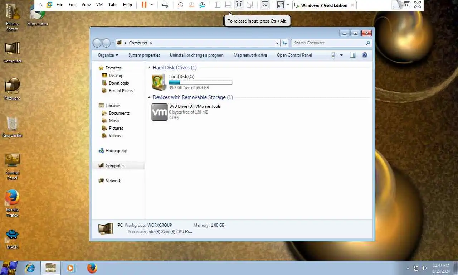Open the Supermium desktop shortcut

[x=37, y=16]
